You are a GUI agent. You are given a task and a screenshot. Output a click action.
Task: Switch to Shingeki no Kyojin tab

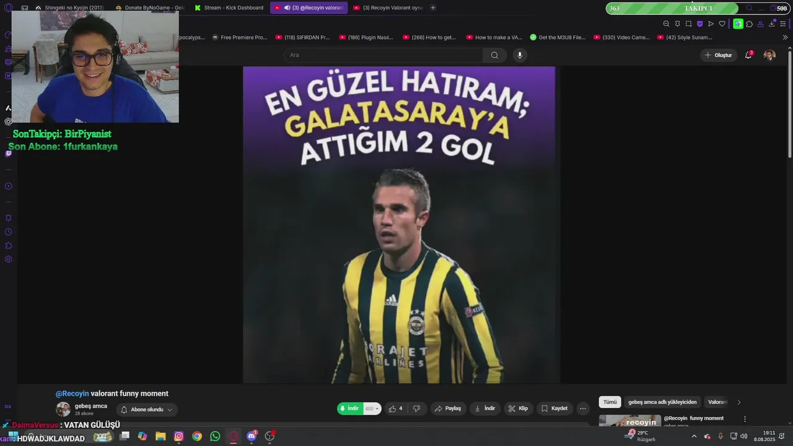tap(69, 7)
